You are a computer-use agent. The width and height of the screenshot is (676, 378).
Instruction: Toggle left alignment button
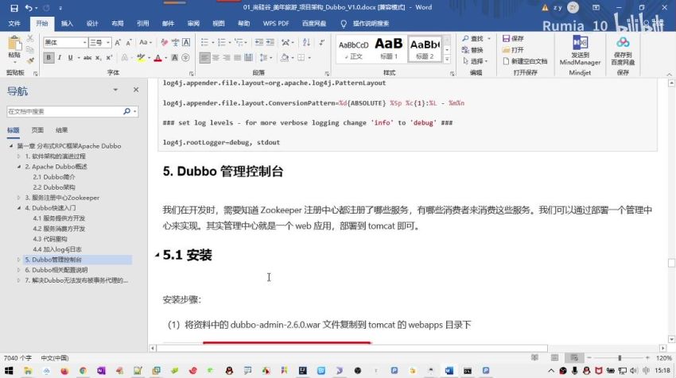click(204, 58)
